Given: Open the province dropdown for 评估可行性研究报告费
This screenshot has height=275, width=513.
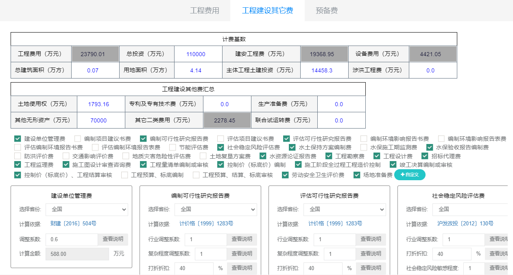Looking at the screenshot, I should click(x=345, y=210).
